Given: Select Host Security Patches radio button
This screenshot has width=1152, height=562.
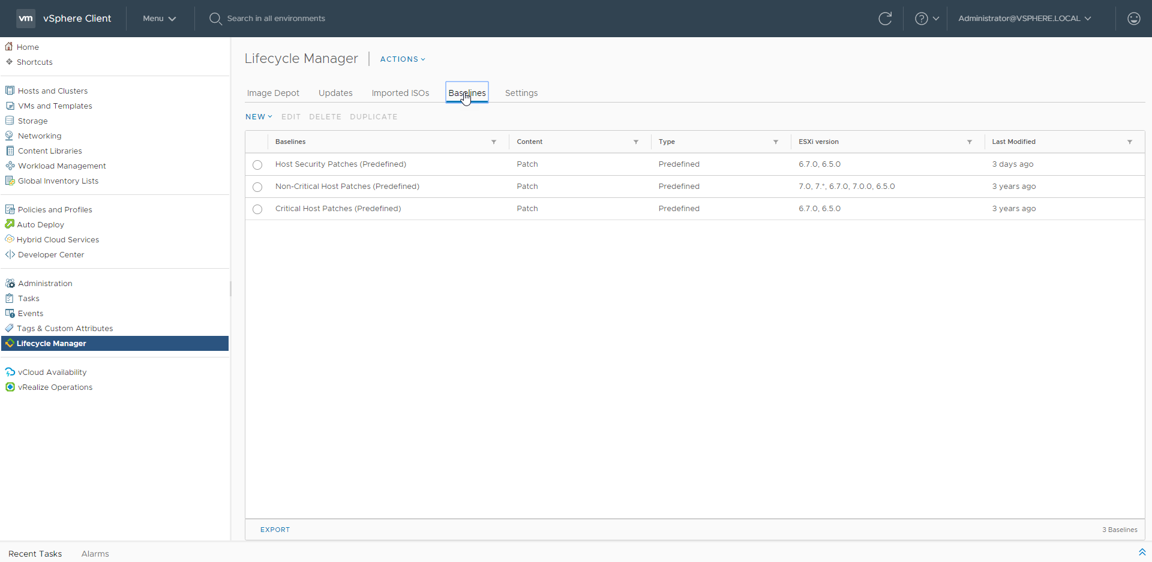Looking at the screenshot, I should [257, 165].
